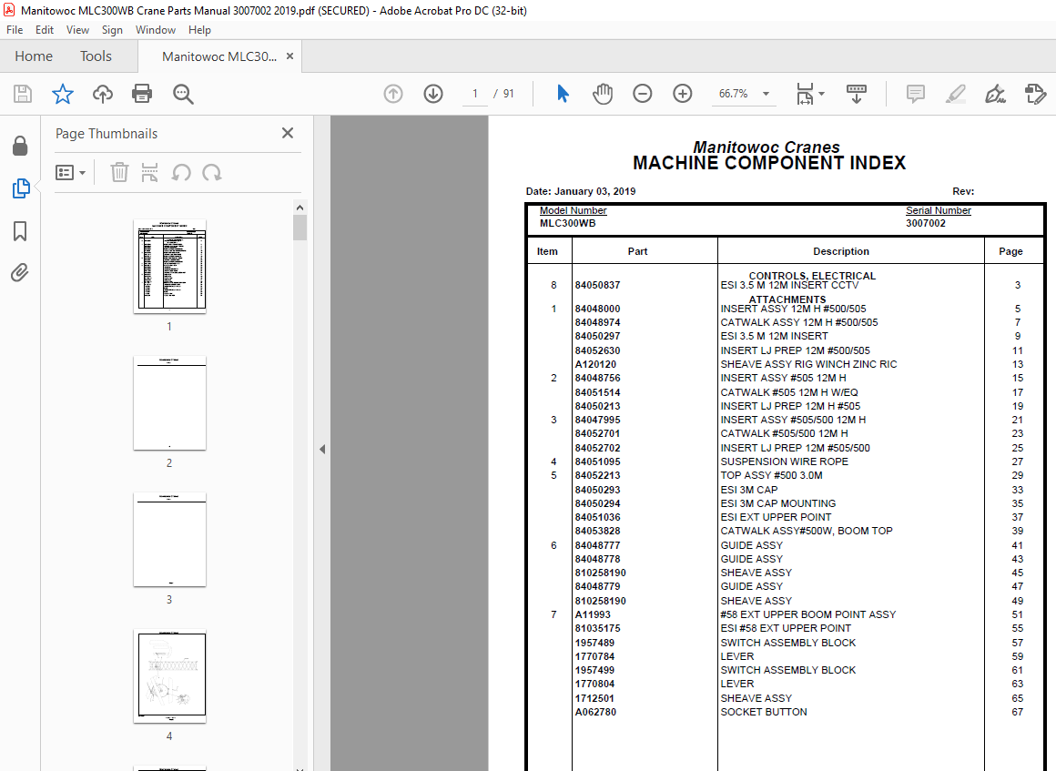Click the MACHINE COMPONENT INDEX heading
This screenshot has height=771, width=1056.
(x=769, y=163)
